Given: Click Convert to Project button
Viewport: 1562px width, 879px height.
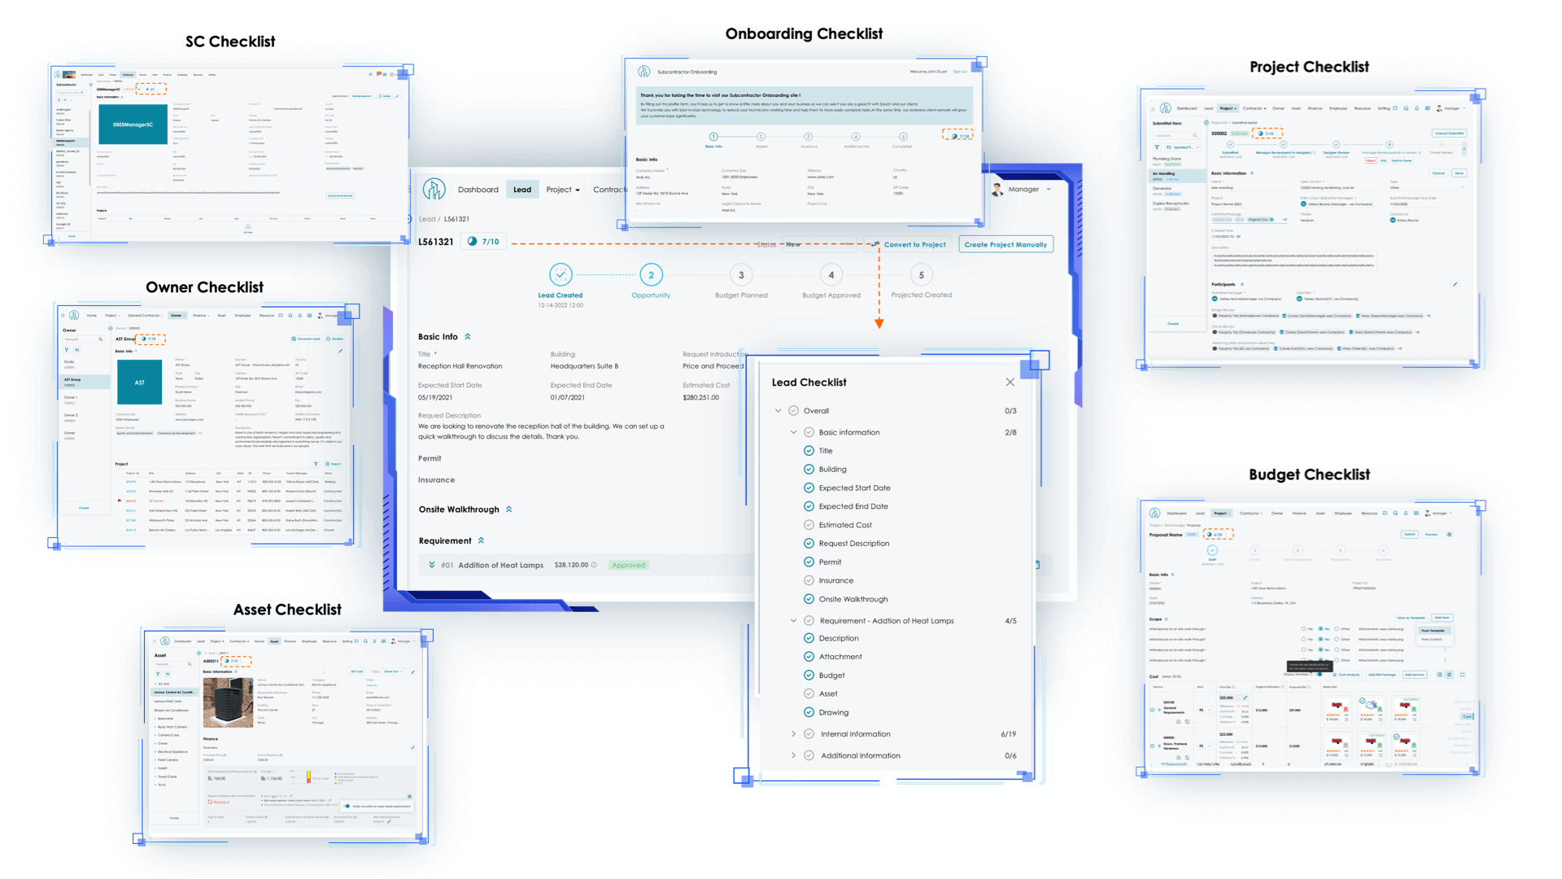Looking at the screenshot, I should 910,245.
